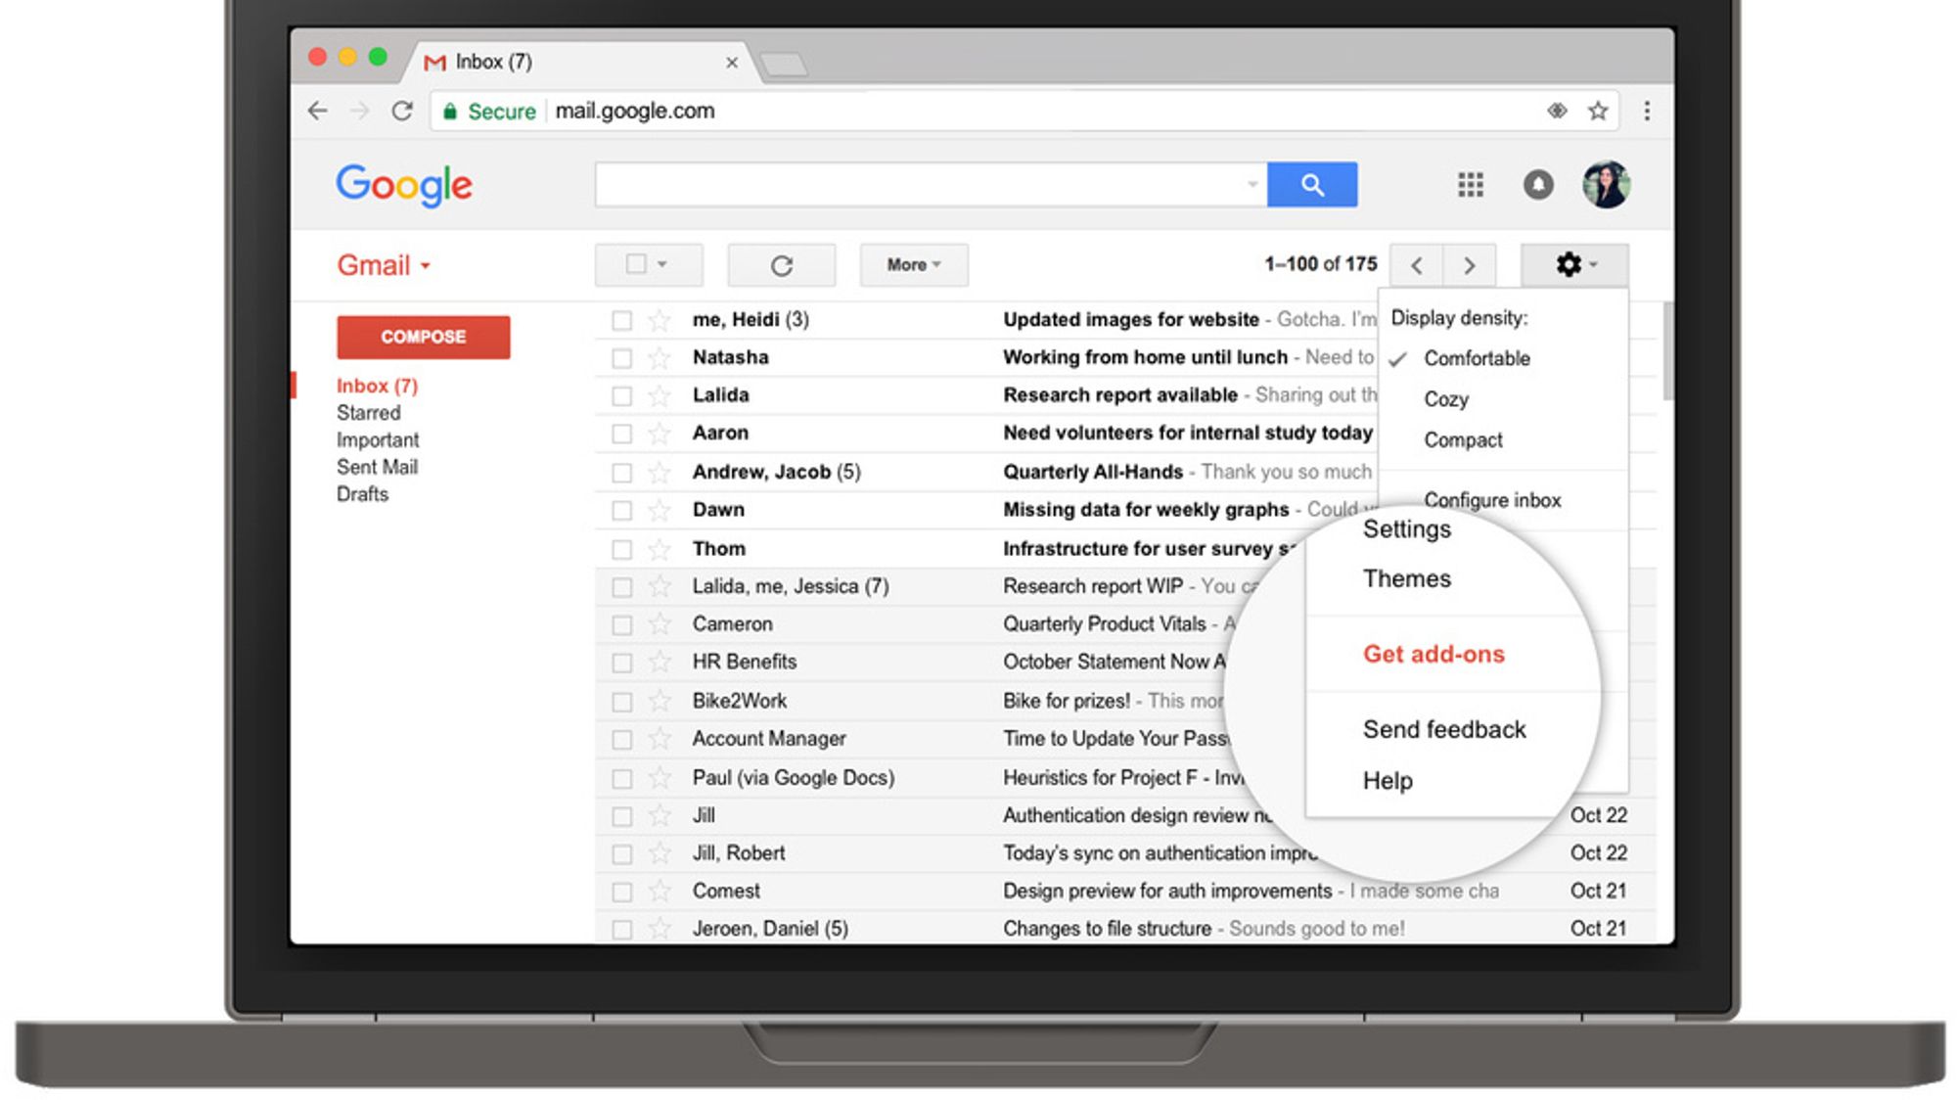Star the email from Natasha
Image resolution: width=1957 pixels, height=1100 pixels.
pyautogui.click(x=658, y=356)
